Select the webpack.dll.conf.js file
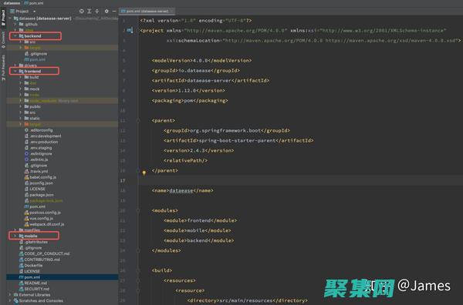Viewport: 463px width, 305px height. [x=46, y=224]
